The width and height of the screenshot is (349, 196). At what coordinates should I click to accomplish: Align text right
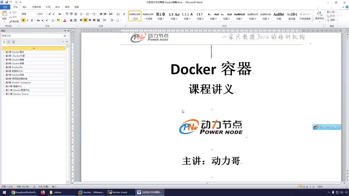(x=90, y=20)
